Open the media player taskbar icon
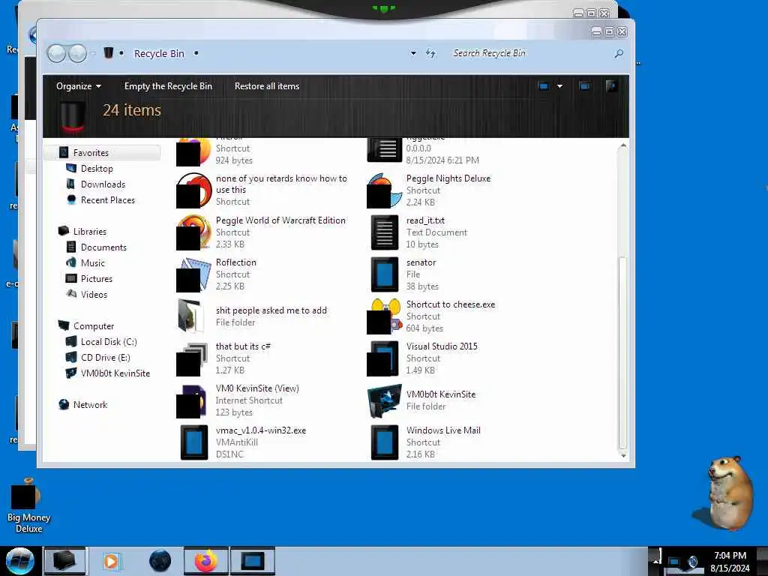This screenshot has height=576, width=768. pyautogui.click(x=111, y=561)
